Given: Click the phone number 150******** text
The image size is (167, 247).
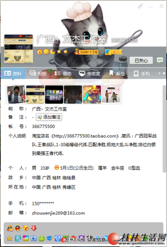Looking at the screenshot, I should (x=43, y=203).
